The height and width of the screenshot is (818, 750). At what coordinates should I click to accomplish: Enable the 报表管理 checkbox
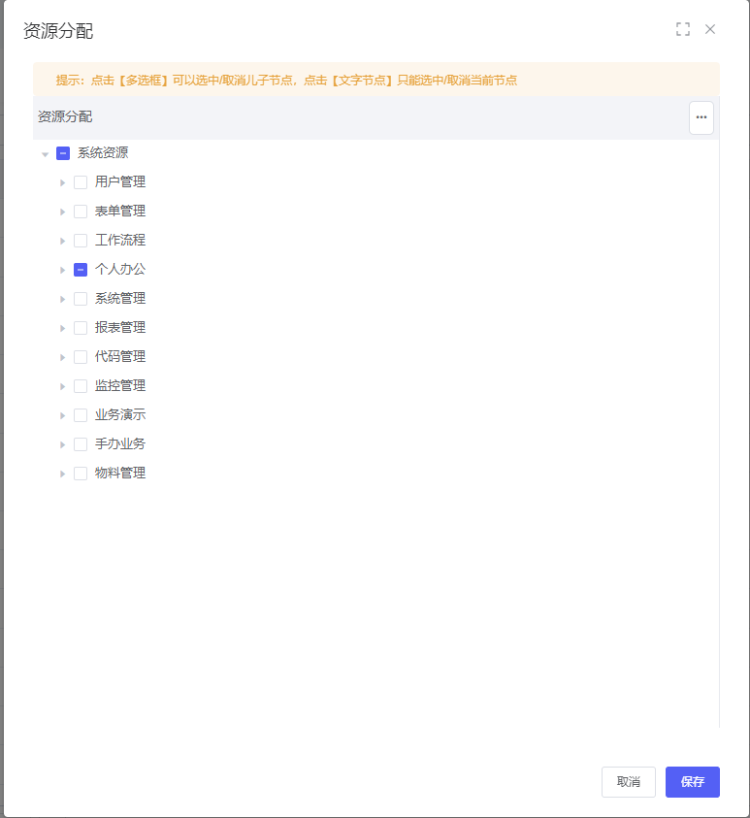click(x=81, y=328)
